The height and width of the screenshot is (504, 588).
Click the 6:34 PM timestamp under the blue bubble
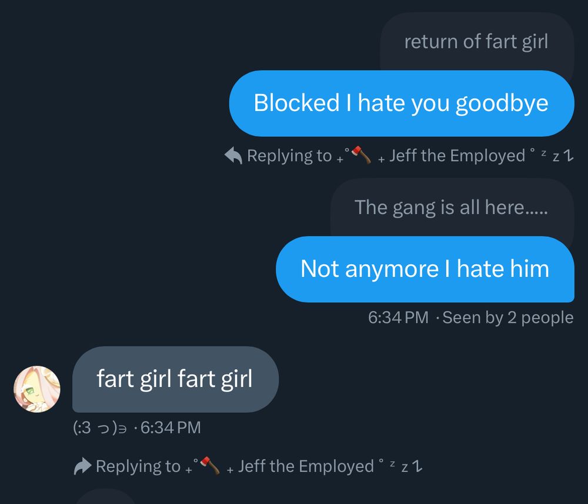(398, 318)
